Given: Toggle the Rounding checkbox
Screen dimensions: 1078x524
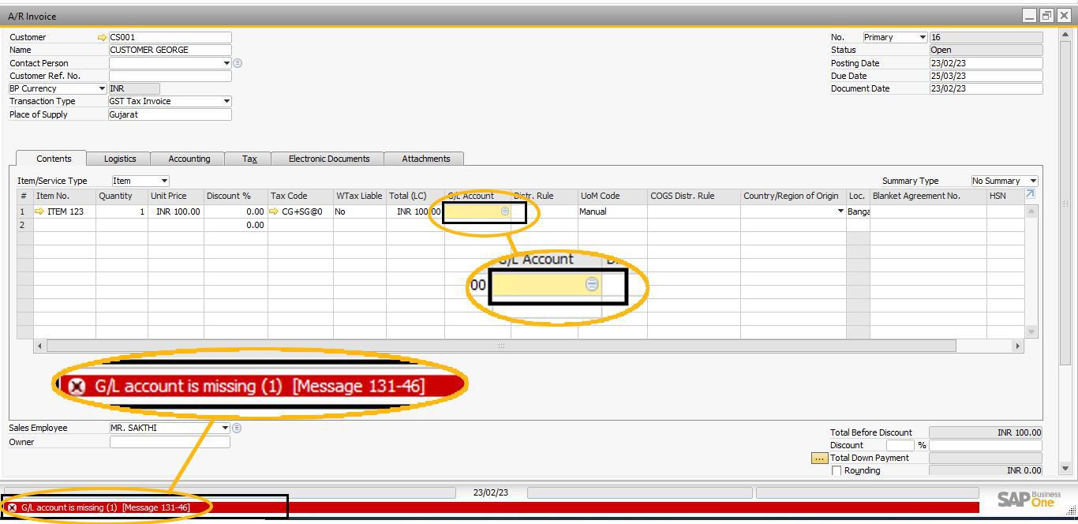Looking at the screenshot, I should click(x=837, y=470).
